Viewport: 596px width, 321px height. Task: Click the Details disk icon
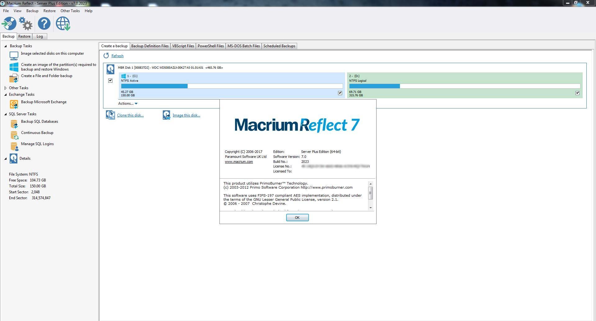click(13, 158)
